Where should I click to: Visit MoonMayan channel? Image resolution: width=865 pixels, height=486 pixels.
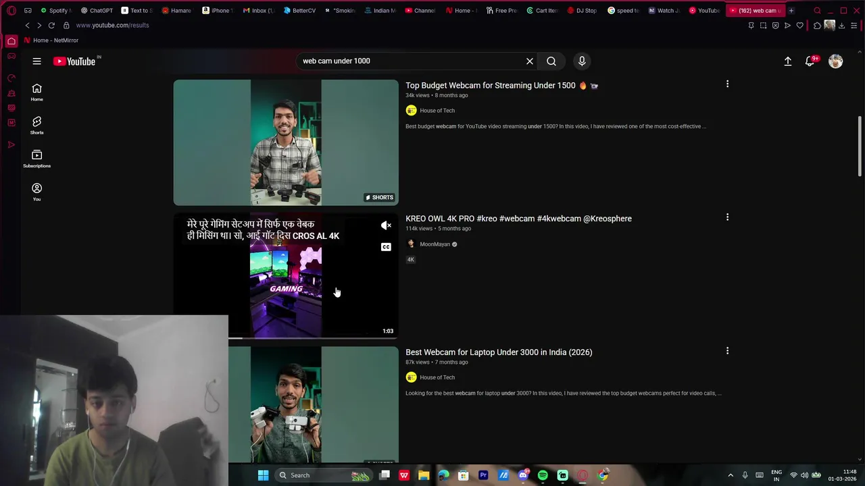(435, 244)
